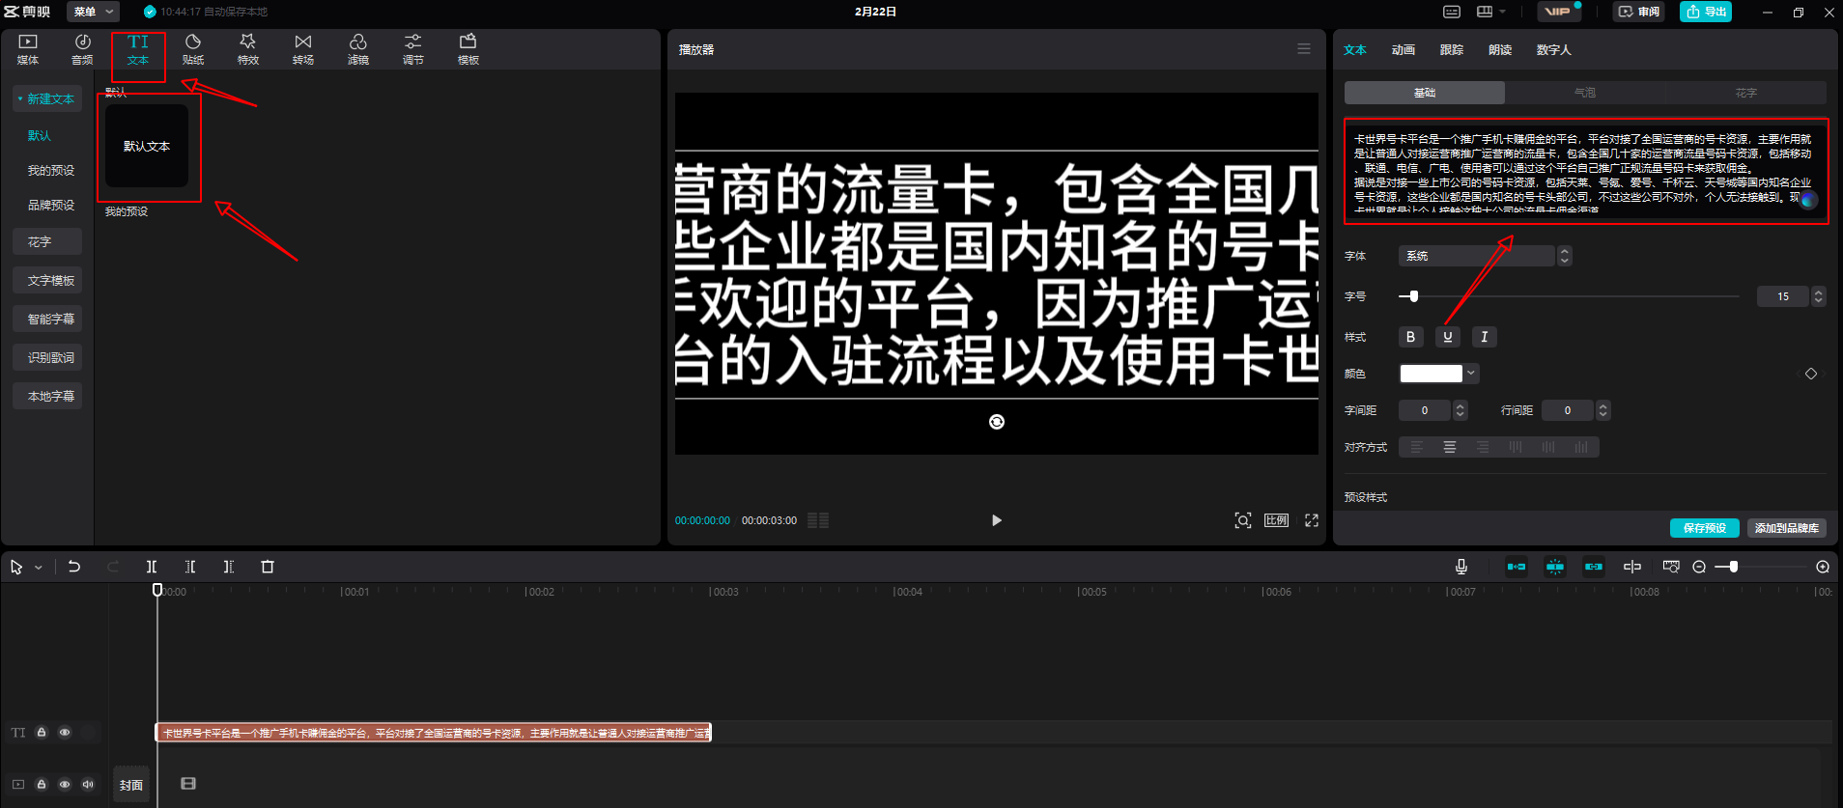Screen dimensions: 1843x808
Task: Toggle bold B text style
Action: 1410,337
